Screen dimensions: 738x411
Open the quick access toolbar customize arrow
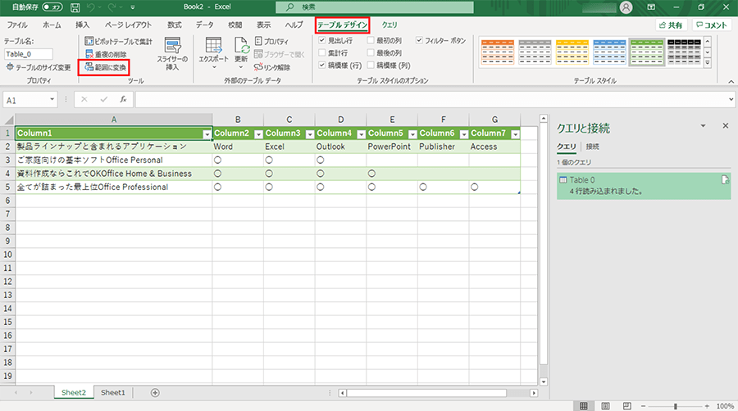click(133, 7)
